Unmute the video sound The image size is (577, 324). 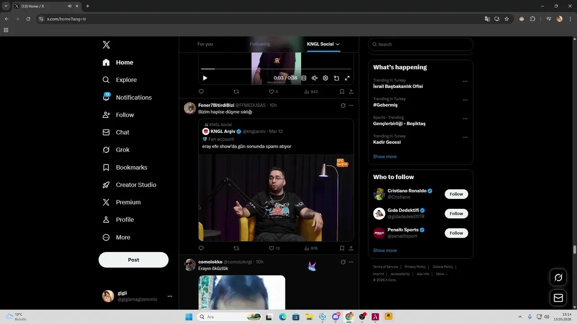point(315,78)
